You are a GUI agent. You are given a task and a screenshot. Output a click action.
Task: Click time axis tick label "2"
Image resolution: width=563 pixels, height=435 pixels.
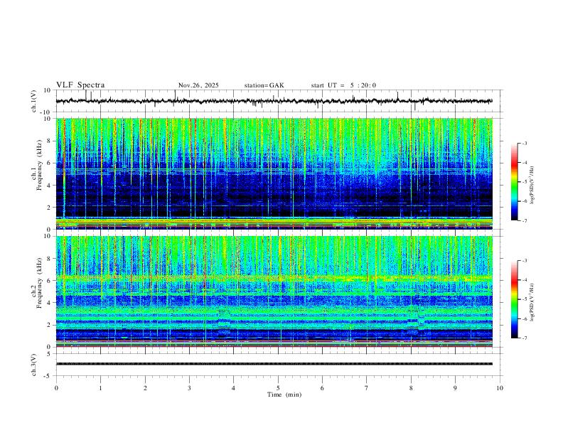[145, 388]
